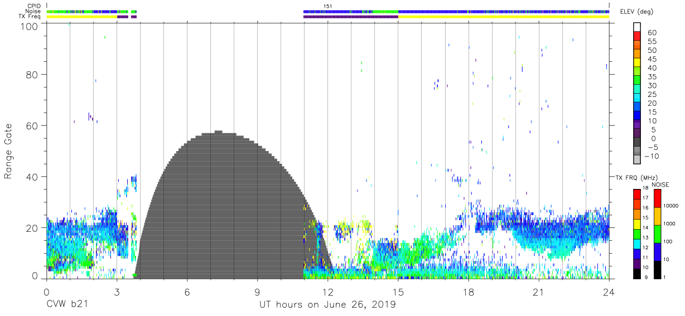The height and width of the screenshot is (316, 685).
Task: Click the light gray bottom elevation swatch
Action: 637,159
